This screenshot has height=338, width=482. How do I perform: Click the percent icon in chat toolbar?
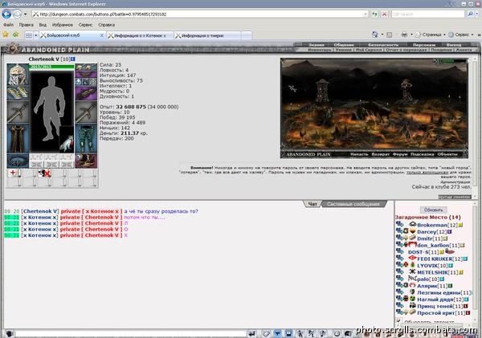[312, 333]
